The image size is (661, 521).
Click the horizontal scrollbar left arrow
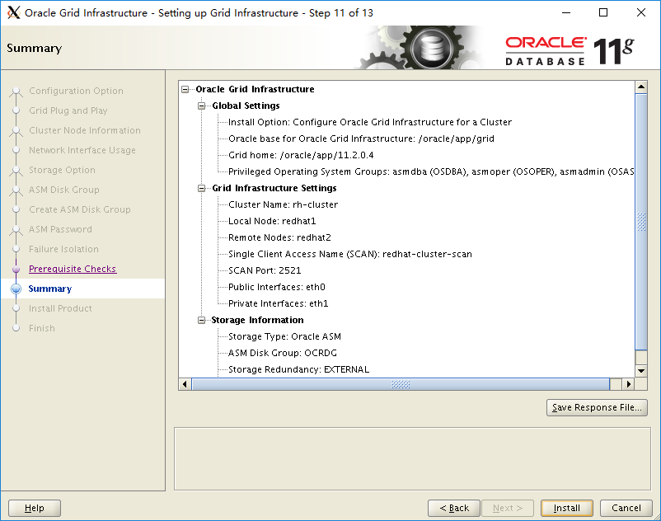pyautogui.click(x=185, y=384)
